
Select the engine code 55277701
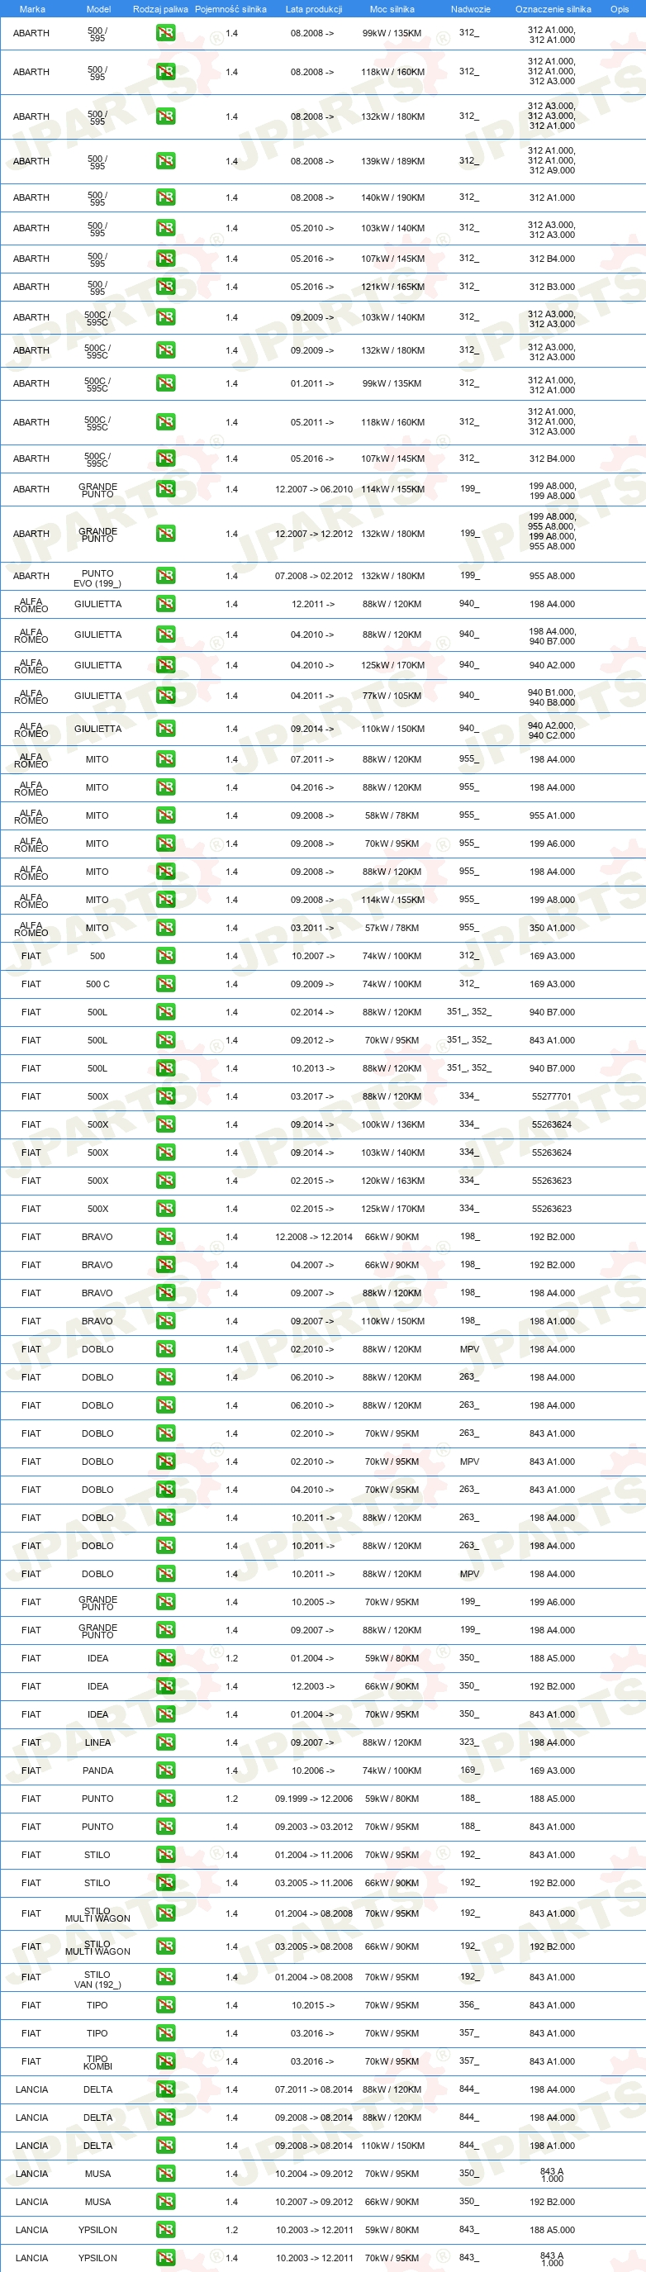[x=552, y=1096]
